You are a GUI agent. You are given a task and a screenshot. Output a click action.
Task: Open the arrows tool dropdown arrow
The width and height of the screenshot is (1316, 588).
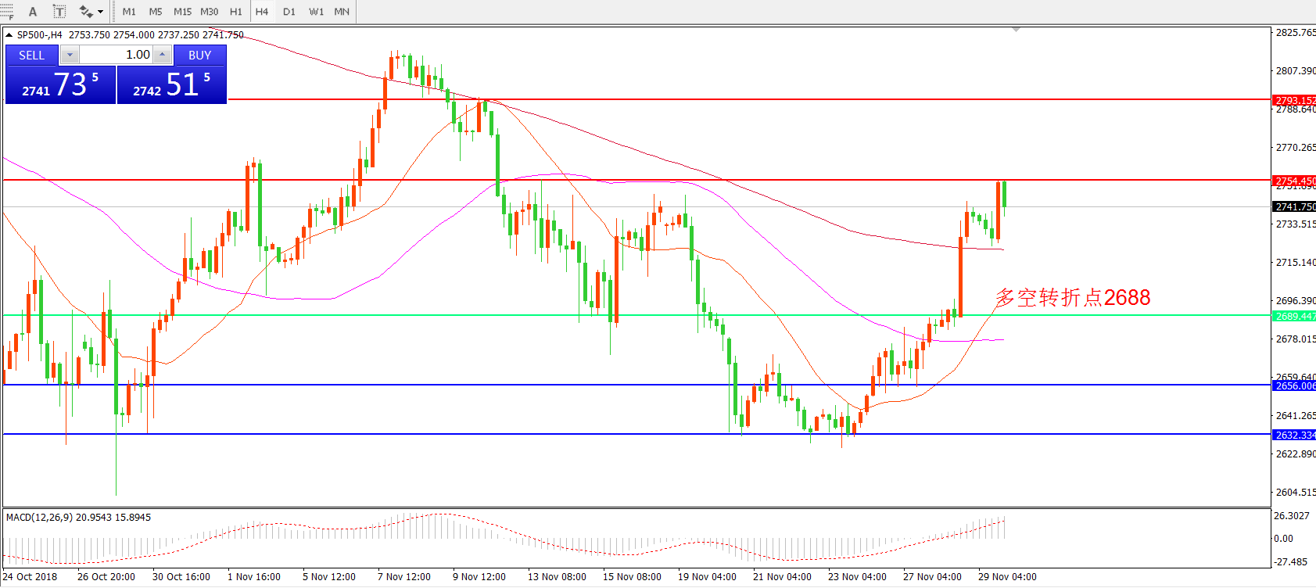point(101,12)
